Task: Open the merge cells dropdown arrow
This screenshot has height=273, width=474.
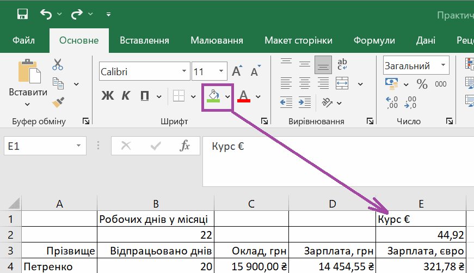Action: click(360, 84)
